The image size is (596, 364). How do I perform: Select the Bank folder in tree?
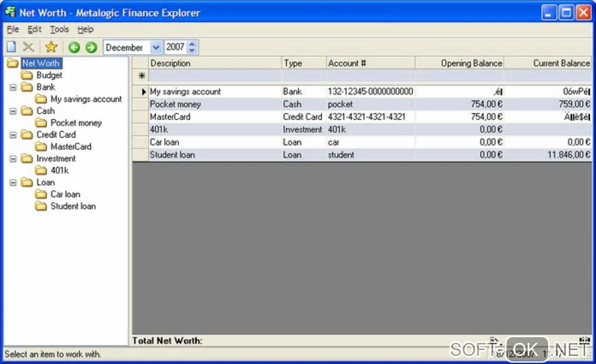tap(46, 87)
